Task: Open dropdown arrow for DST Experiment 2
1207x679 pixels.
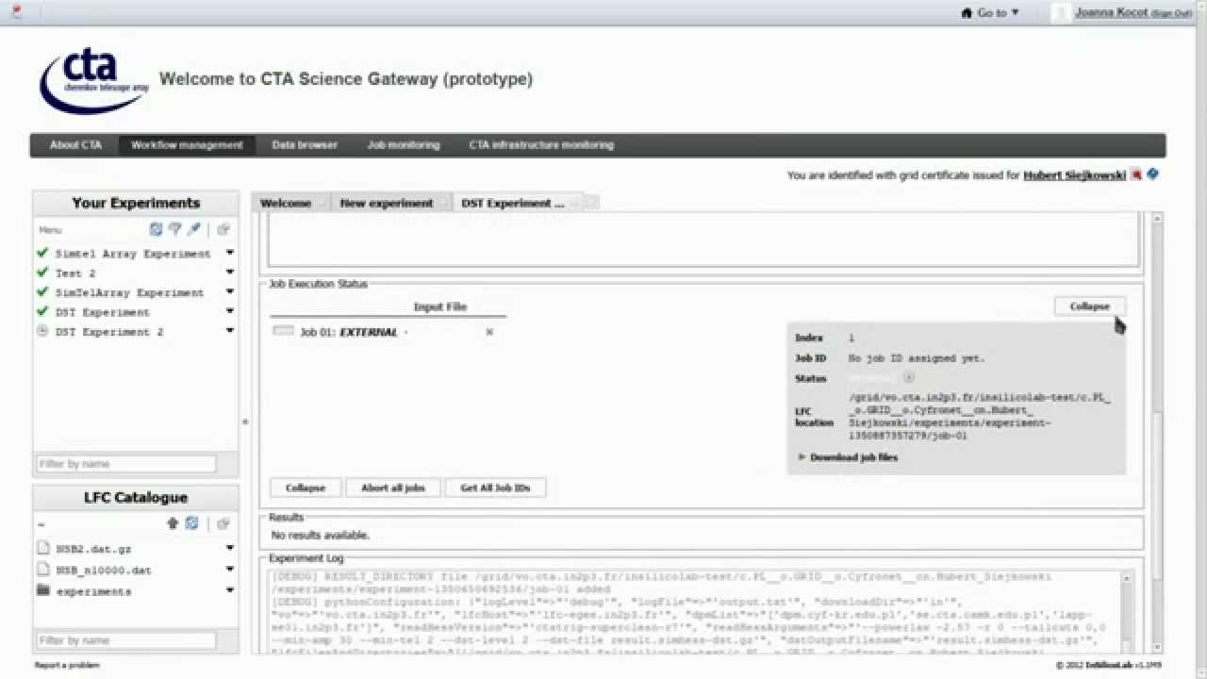Action: click(x=230, y=332)
